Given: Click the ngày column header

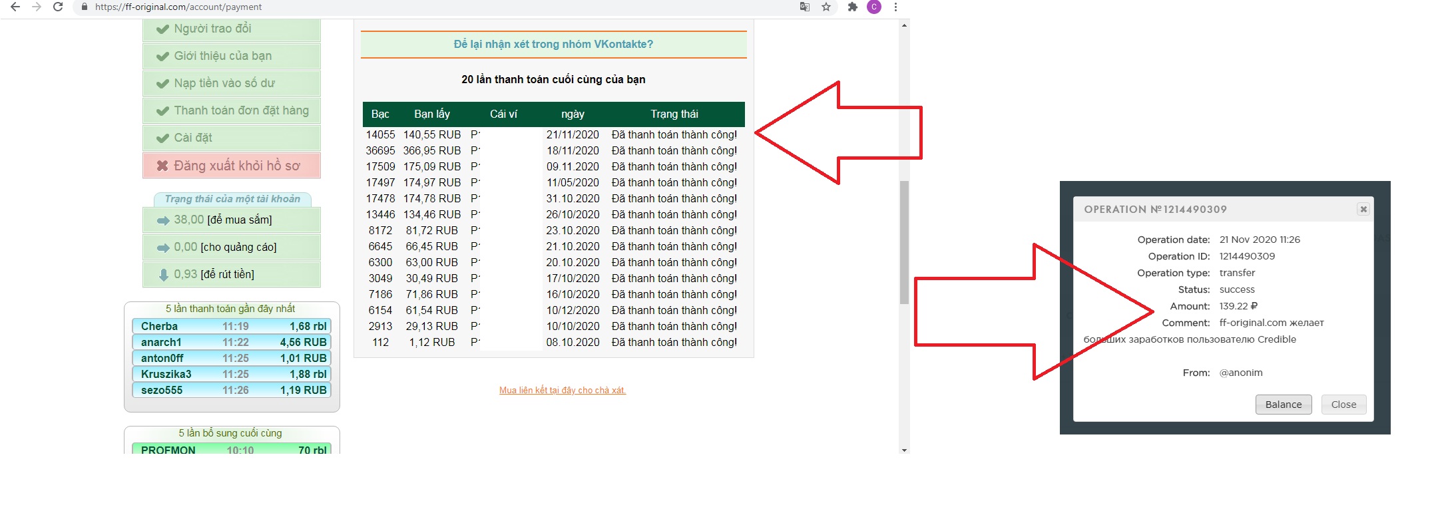Looking at the screenshot, I should [x=573, y=114].
